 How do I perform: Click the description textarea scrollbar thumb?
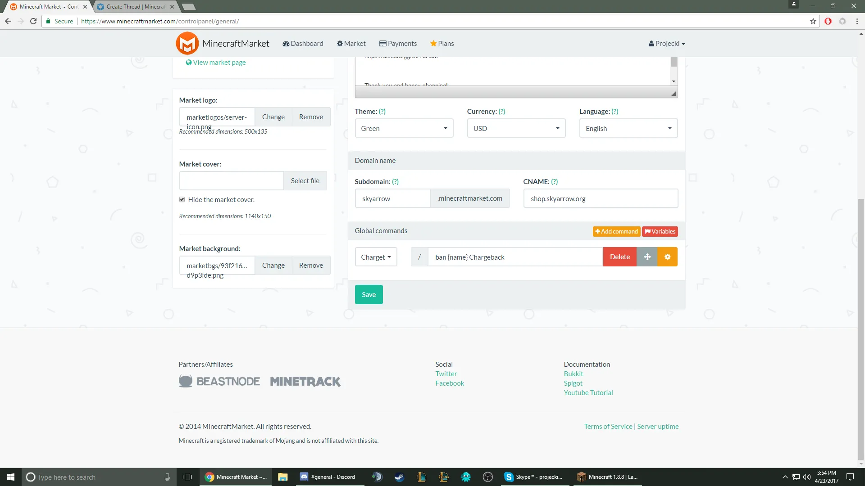click(x=674, y=62)
